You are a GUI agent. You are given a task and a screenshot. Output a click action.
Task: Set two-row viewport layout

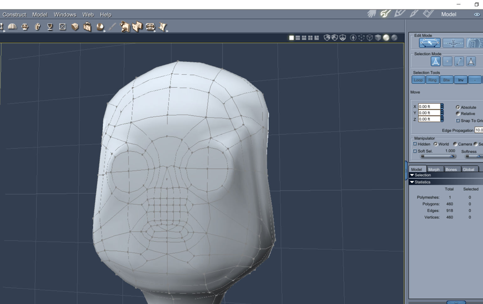point(298,38)
